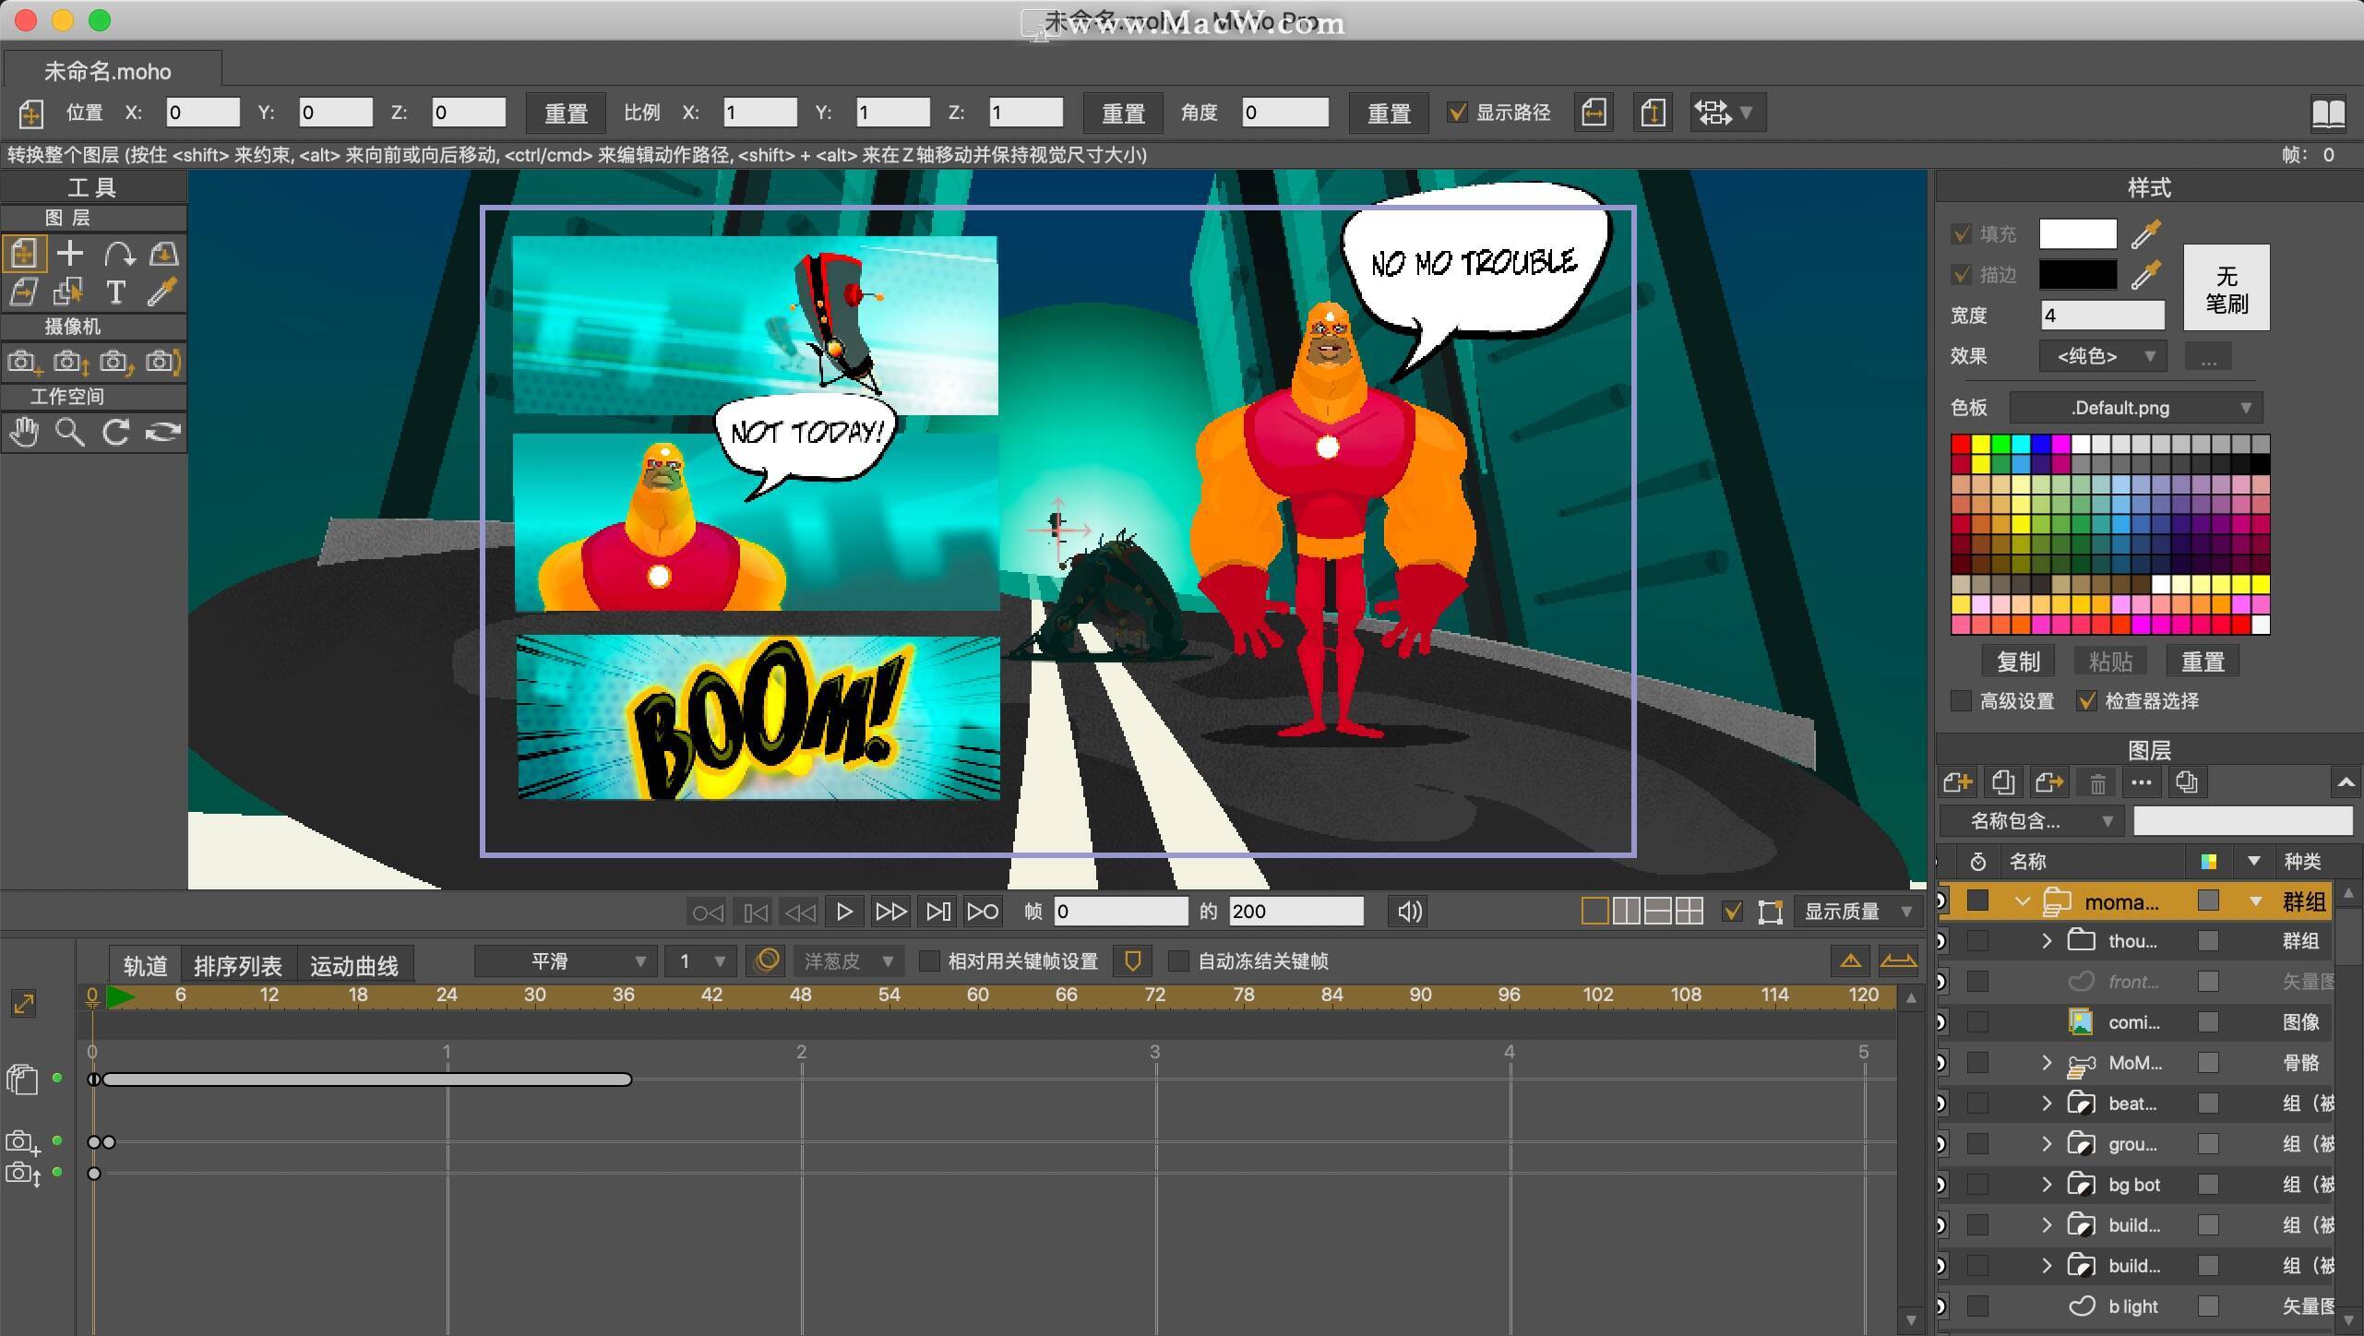Select the Layer Selector tool
2364x1336 pixels.
point(70,292)
